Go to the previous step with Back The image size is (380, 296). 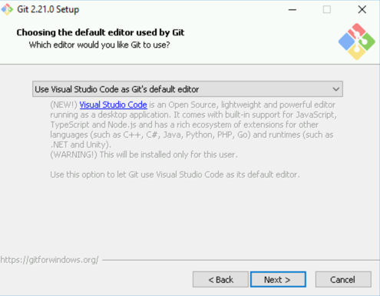click(220, 279)
